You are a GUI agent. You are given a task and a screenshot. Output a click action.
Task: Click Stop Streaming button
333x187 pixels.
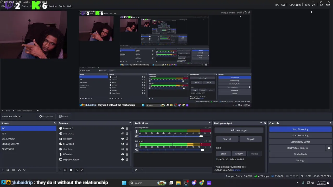click(300, 129)
